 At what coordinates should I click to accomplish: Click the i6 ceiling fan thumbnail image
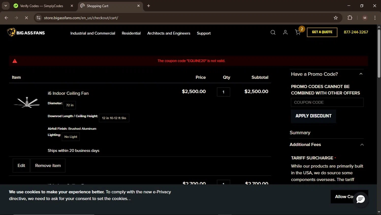click(27, 102)
